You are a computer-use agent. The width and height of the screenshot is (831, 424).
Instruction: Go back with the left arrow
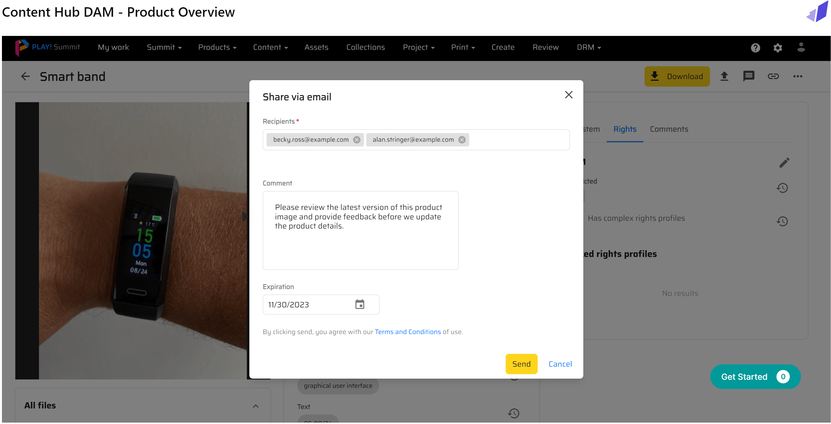(25, 77)
